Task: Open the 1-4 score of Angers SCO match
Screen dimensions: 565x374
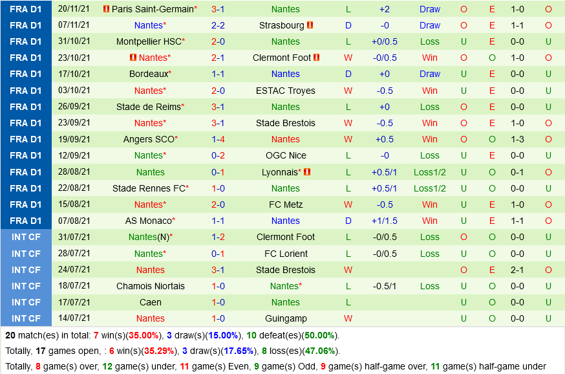Action: (x=218, y=139)
